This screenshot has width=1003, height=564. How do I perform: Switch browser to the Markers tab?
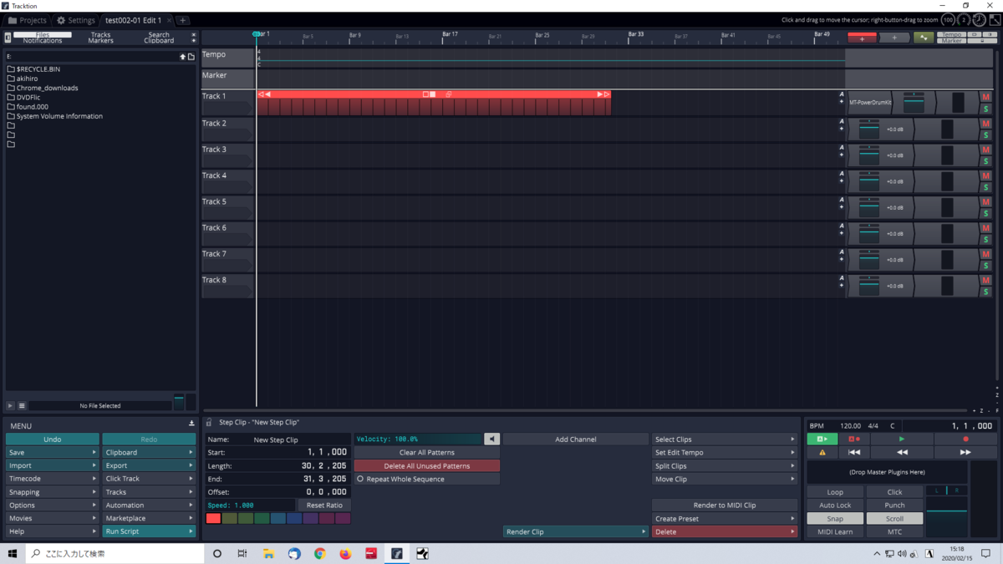100,40
